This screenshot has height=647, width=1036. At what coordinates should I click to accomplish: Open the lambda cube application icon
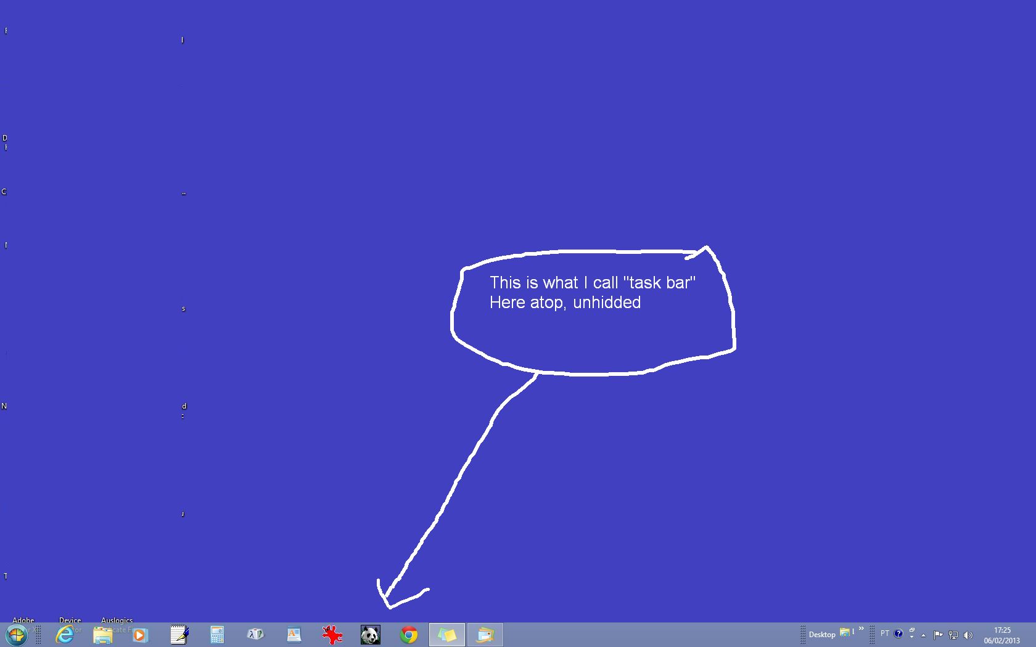point(255,634)
